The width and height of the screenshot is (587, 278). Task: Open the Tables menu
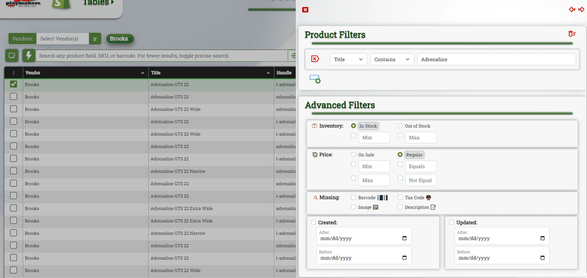click(98, 2)
